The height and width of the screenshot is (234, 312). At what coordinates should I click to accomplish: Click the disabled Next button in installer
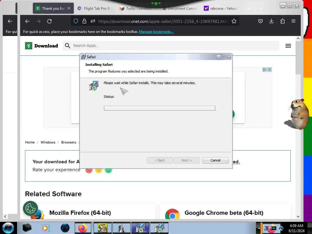[186, 160]
